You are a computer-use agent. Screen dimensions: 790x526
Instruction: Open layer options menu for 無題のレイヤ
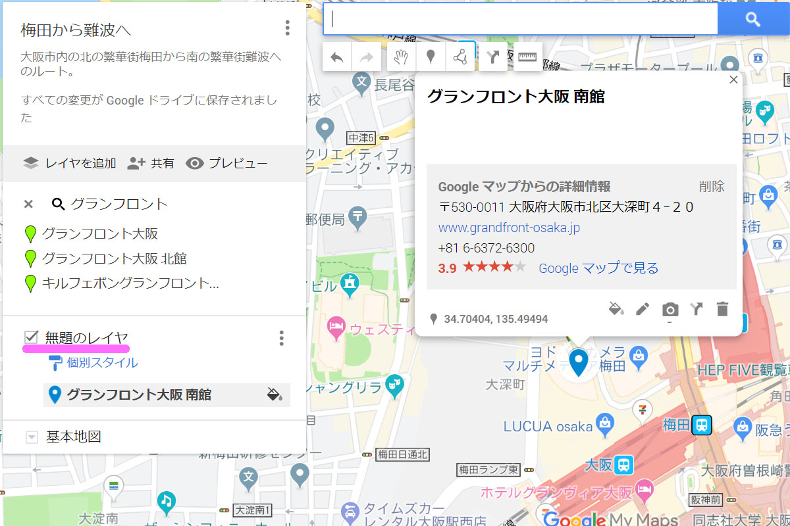point(281,338)
